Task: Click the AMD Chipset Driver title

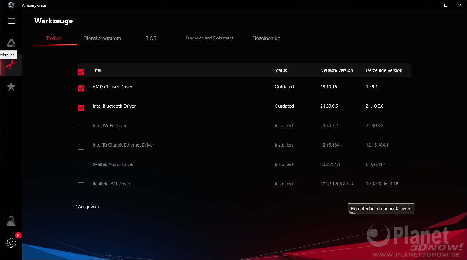Action: click(112, 87)
